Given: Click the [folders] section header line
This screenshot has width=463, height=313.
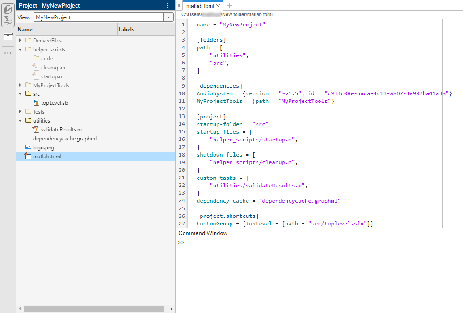Looking at the screenshot, I should (x=211, y=40).
